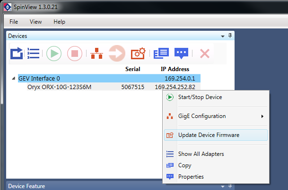Image resolution: width=288 pixels, height=190 pixels.
Task: Click serial number 5067515
Action: (132, 87)
